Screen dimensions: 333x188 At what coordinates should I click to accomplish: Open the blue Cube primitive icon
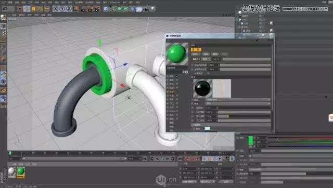(106, 9)
